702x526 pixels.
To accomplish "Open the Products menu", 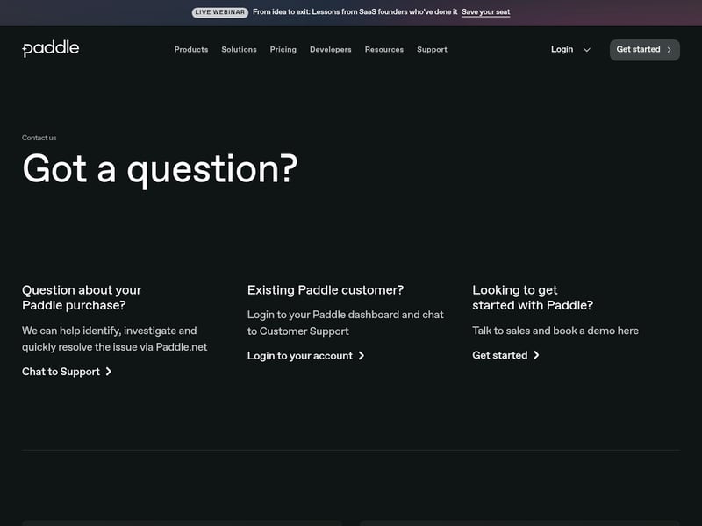I will [x=191, y=50].
